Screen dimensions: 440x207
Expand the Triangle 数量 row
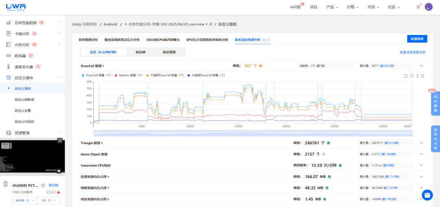[x=421, y=143]
